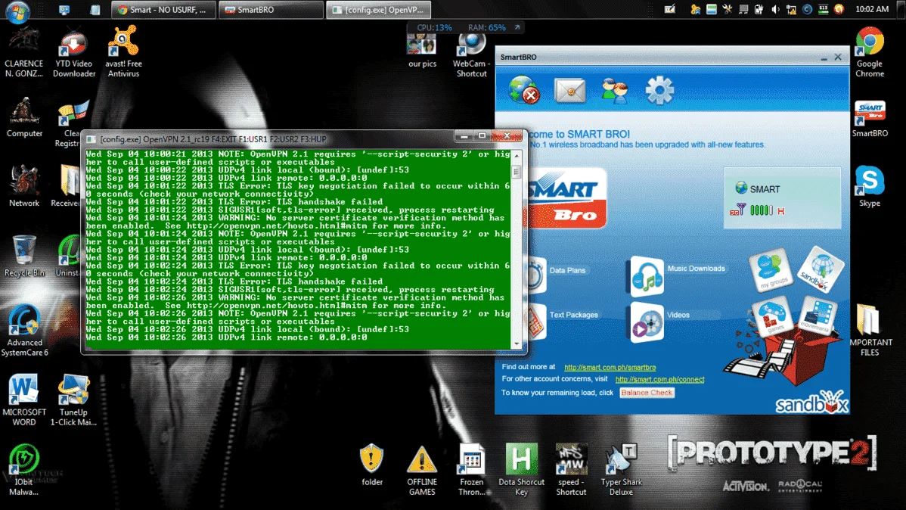The image size is (906, 510).
Task: Open the SmartBRO contacts icon
Action: 614,91
